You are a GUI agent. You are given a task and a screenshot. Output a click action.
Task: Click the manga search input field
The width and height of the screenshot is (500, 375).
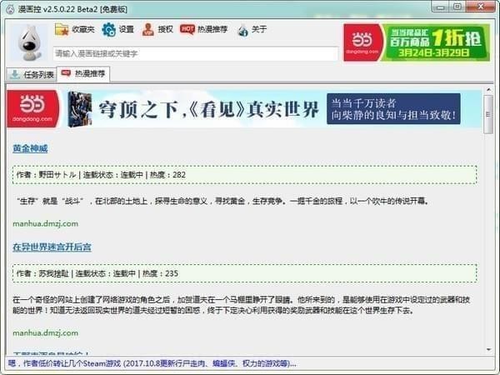195,53
